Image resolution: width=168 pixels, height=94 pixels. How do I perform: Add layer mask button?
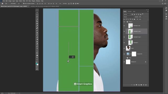point(136,85)
